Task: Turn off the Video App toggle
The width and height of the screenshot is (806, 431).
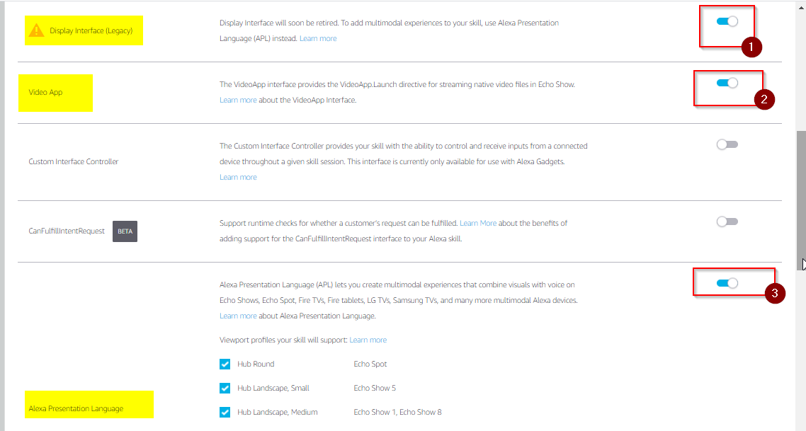Action: click(x=727, y=84)
